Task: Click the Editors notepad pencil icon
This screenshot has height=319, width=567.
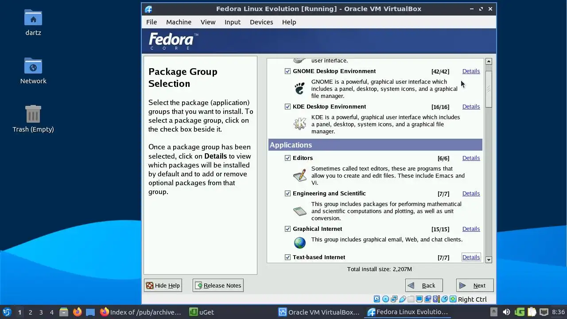Action: [300, 175]
